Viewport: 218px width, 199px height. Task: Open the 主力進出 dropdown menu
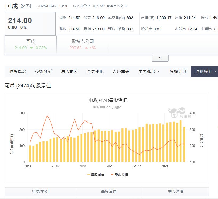149,71
